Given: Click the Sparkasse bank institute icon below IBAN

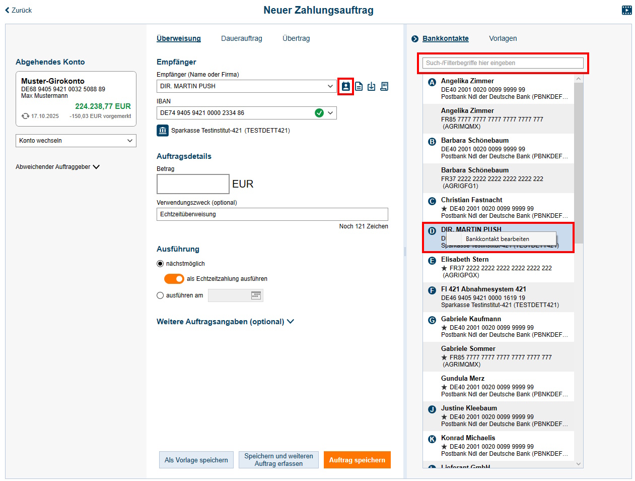Looking at the screenshot, I should tap(162, 130).
